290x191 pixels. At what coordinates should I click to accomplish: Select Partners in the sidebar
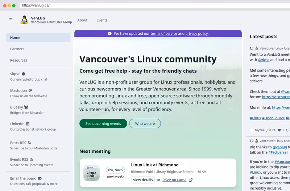(x=38, y=49)
